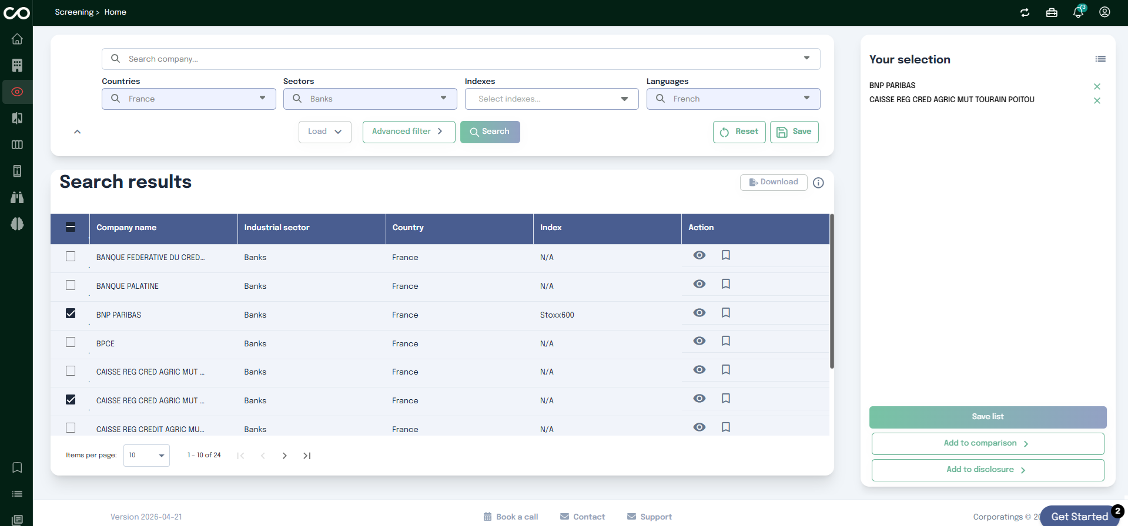Open the Screening eye icon in the sidebar
This screenshot has width=1128, height=526.
pyautogui.click(x=17, y=92)
